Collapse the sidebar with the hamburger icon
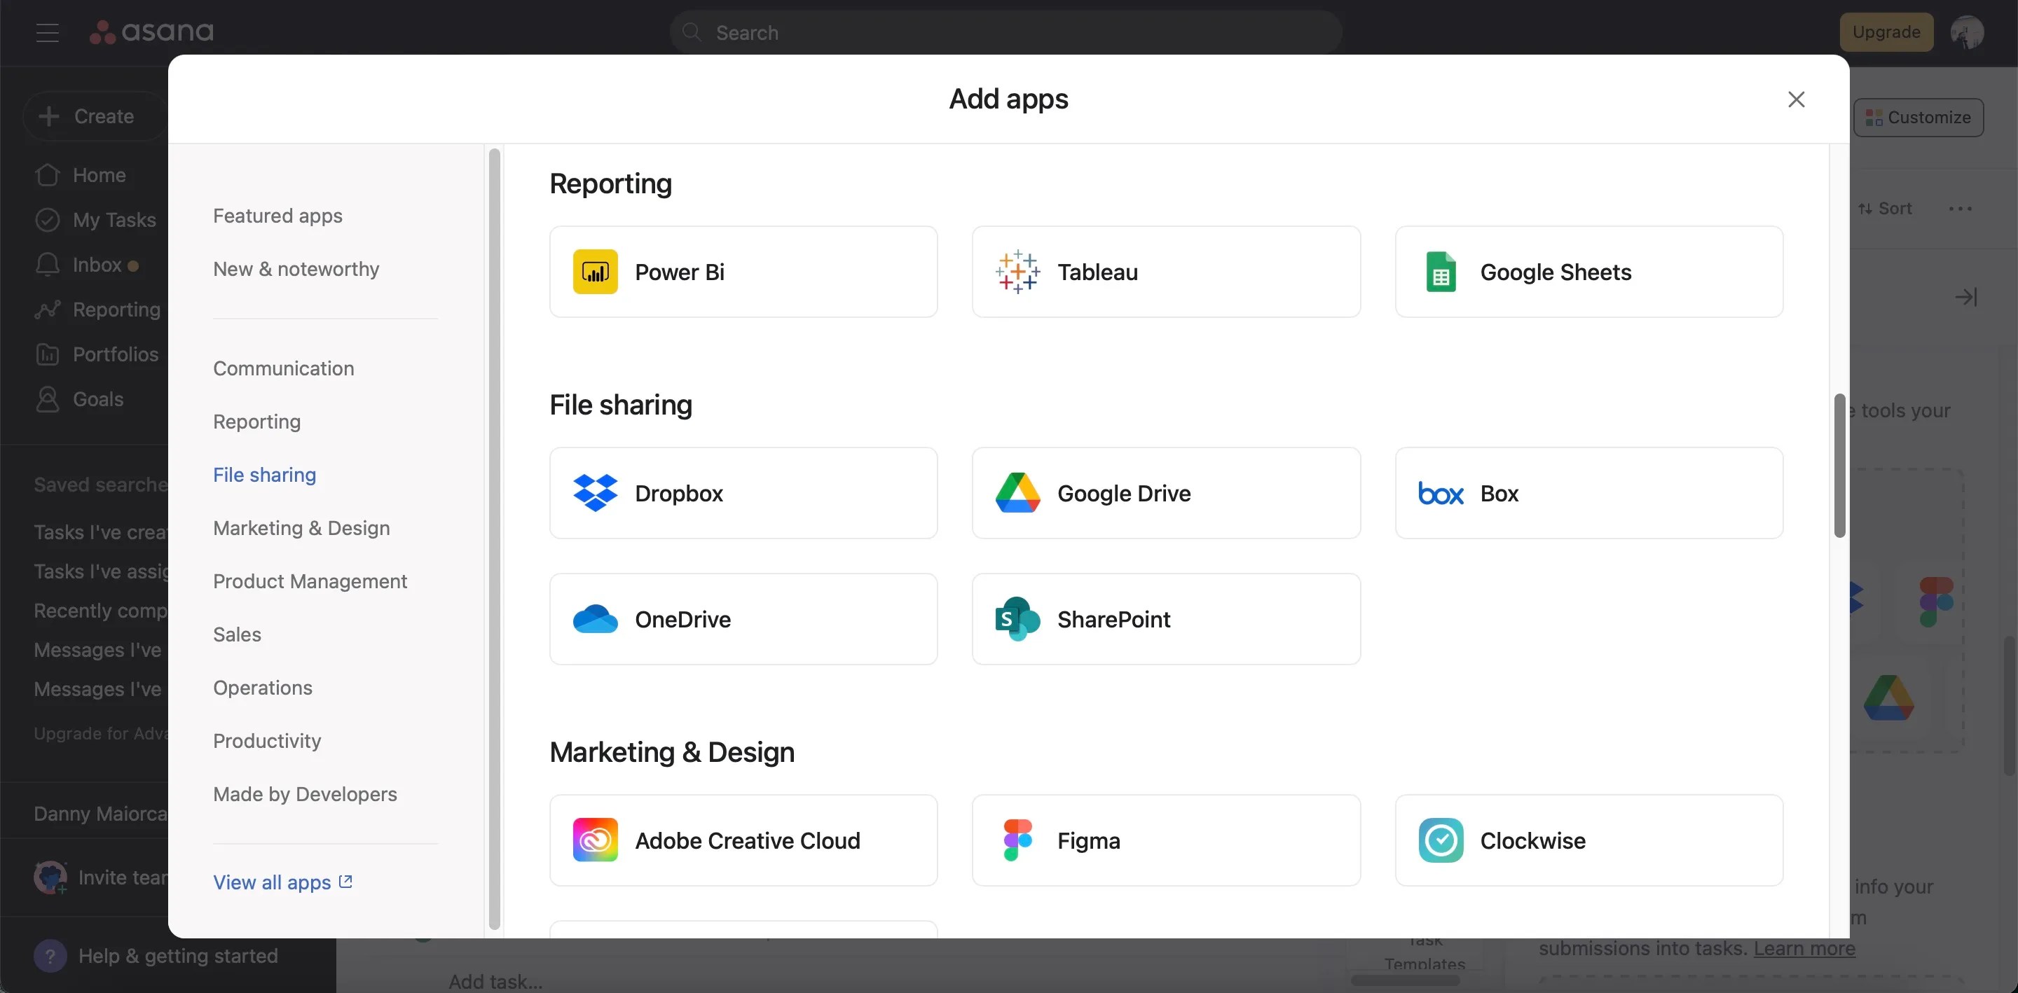Screen dimensions: 2018x993 tap(47, 32)
